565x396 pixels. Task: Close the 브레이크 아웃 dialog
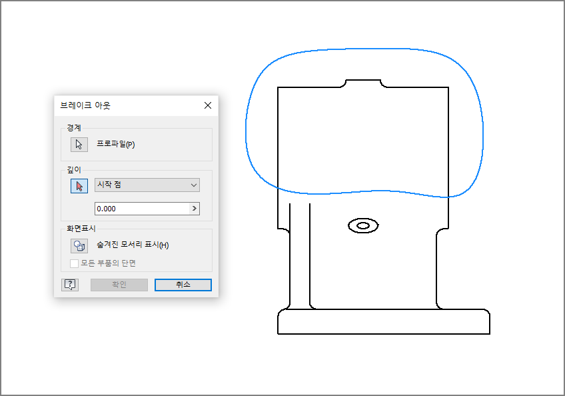tap(207, 105)
